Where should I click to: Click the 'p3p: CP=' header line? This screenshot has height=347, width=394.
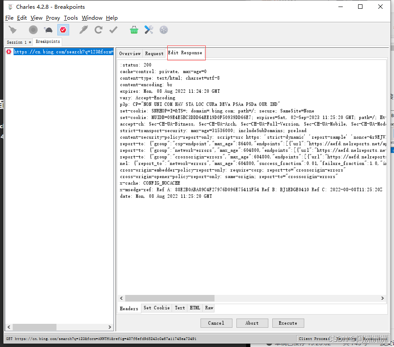tap(200, 104)
